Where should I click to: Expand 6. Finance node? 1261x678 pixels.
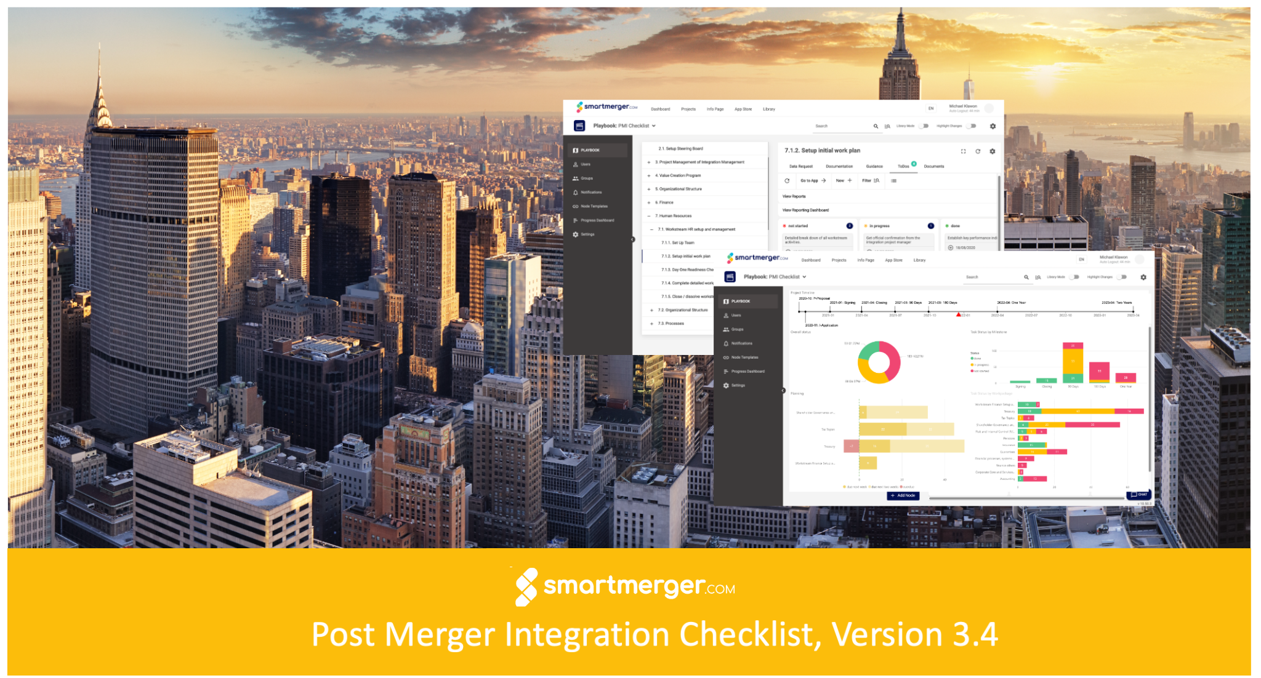pyautogui.click(x=649, y=202)
